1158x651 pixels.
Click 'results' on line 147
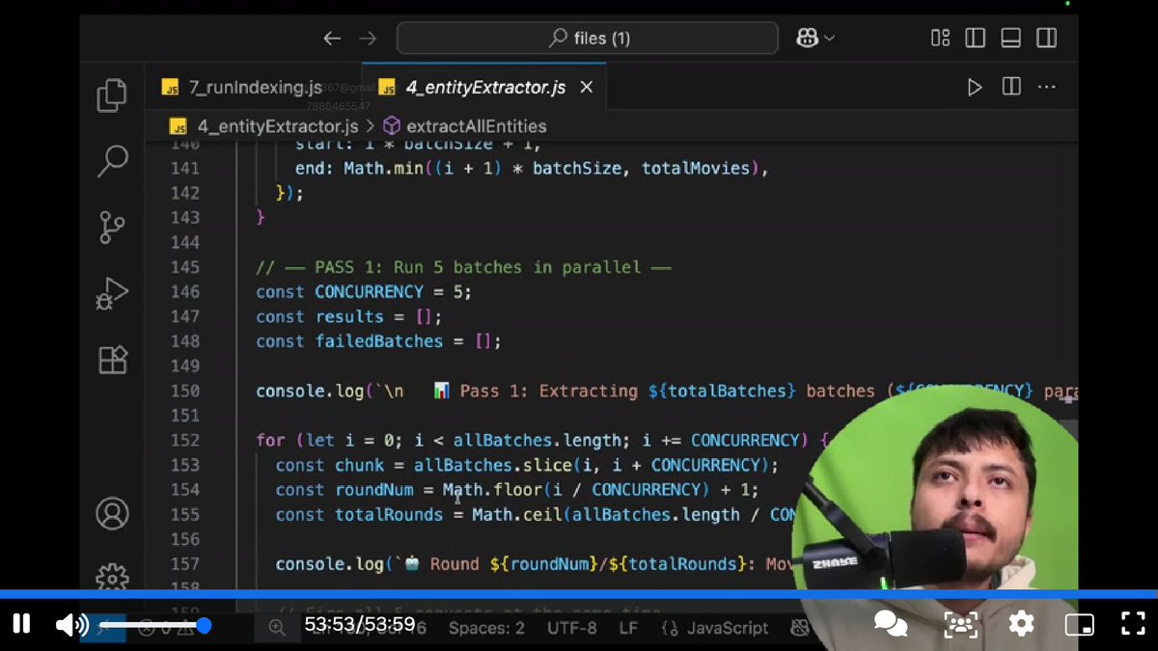[349, 316]
